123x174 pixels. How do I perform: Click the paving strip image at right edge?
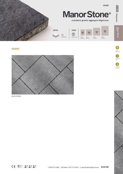coord(119,132)
